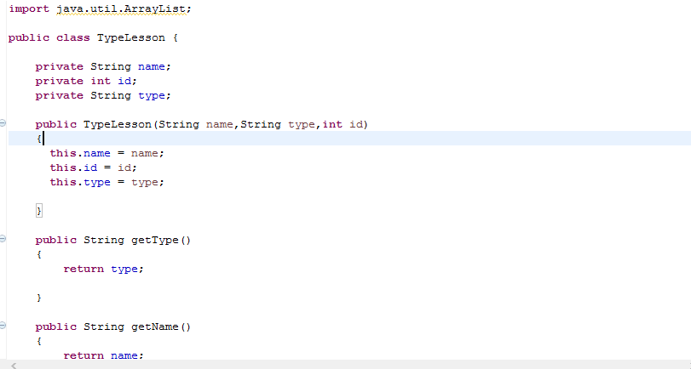The width and height of the screenshot is (691, 369).
Task: Click the getName() method name
Action: (161, 326)
